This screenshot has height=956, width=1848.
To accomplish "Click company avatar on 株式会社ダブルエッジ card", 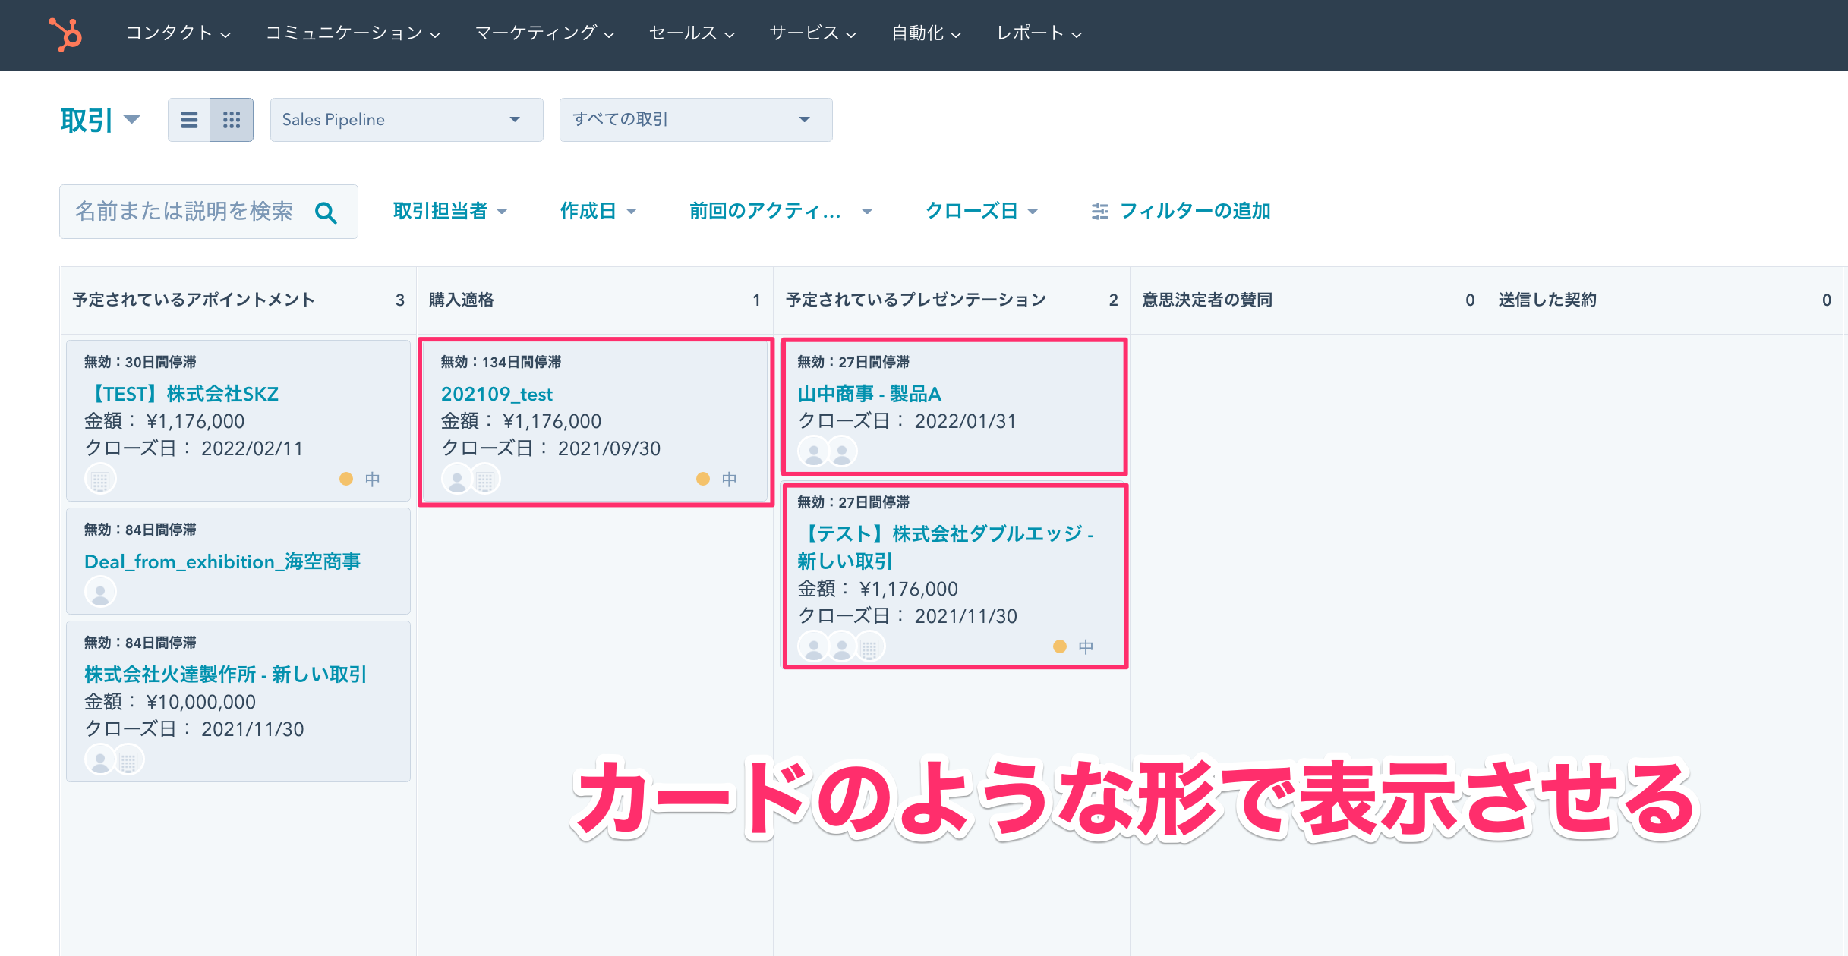I will pyautogui.click(x=869, y=647).
